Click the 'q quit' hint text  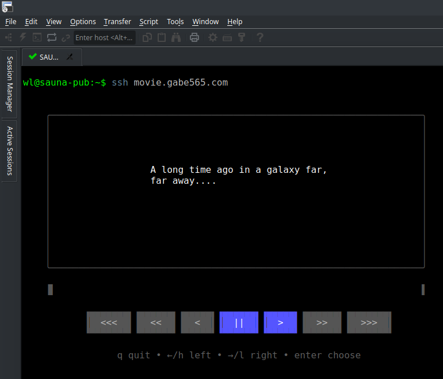coord(133,355)
